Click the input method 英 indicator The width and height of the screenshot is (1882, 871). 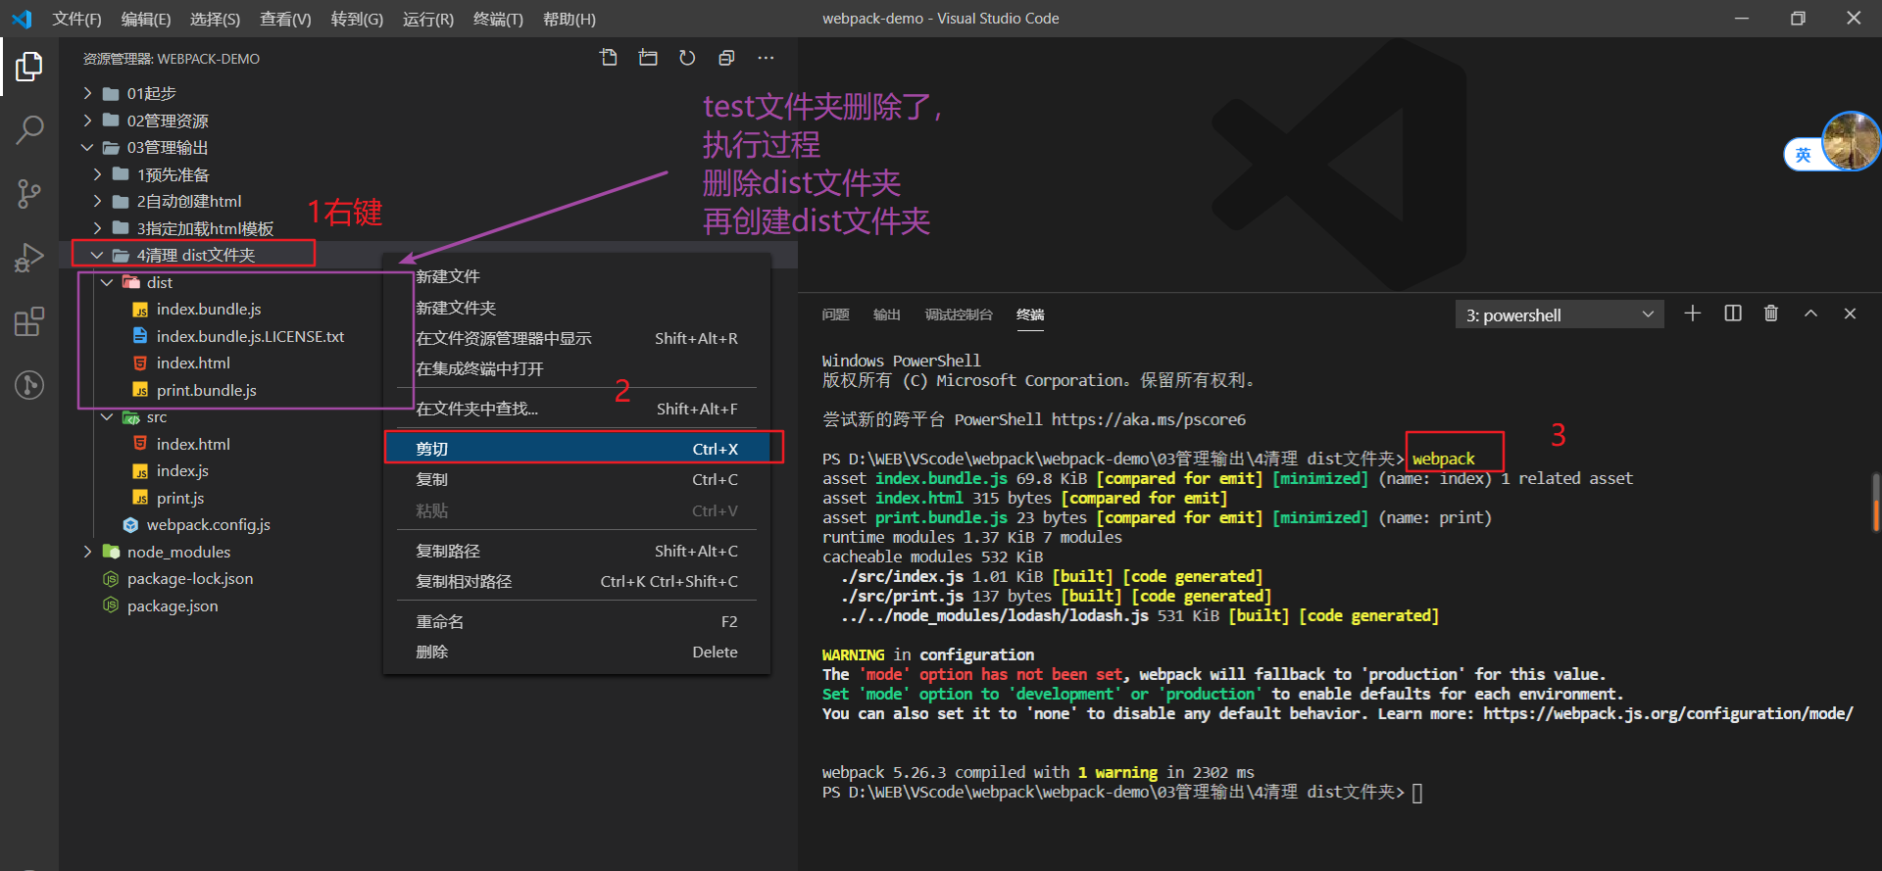pos(1803,155)
